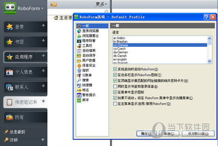Click the 信息安全 padlock icon

pyautogui.click(x=79, y=66)
